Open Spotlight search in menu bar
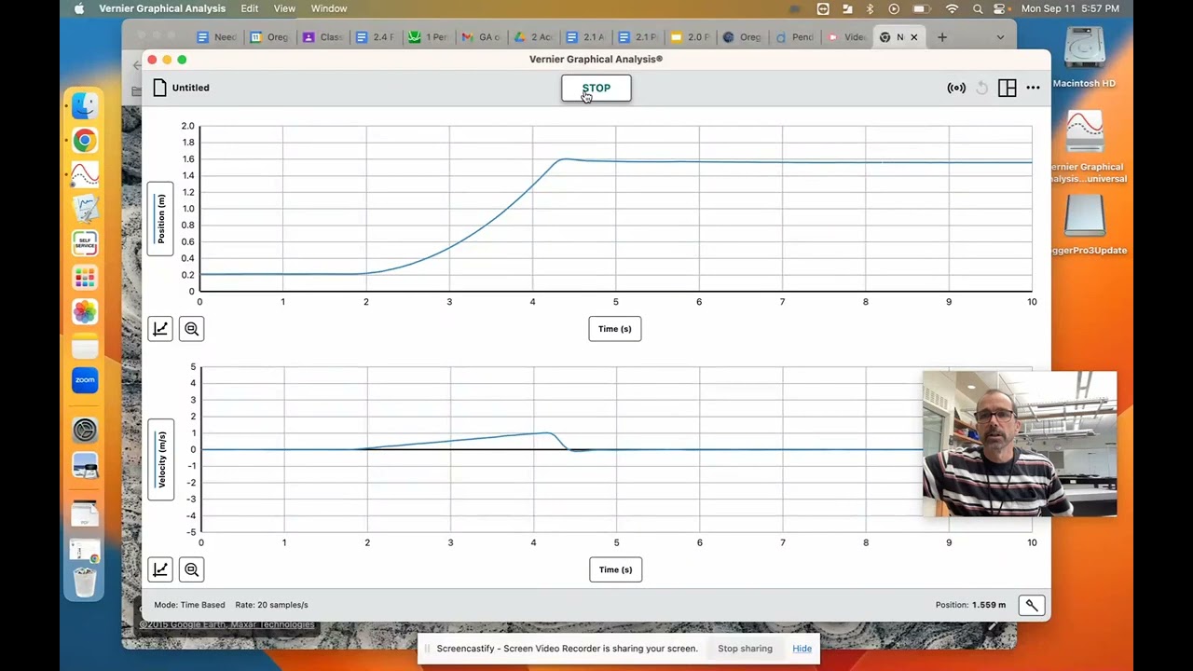The width and height of the screenshot is (1193, 671). tap(977, 8)
